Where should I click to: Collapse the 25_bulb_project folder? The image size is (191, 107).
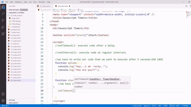[x=16, y=15]
